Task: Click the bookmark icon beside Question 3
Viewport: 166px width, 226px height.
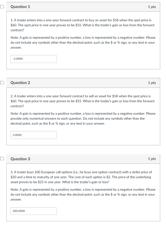Action: click(2, 159)
